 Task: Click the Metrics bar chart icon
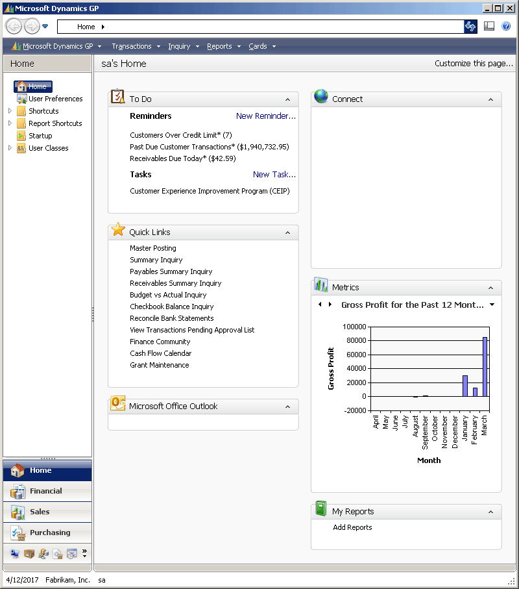(321, 284)
